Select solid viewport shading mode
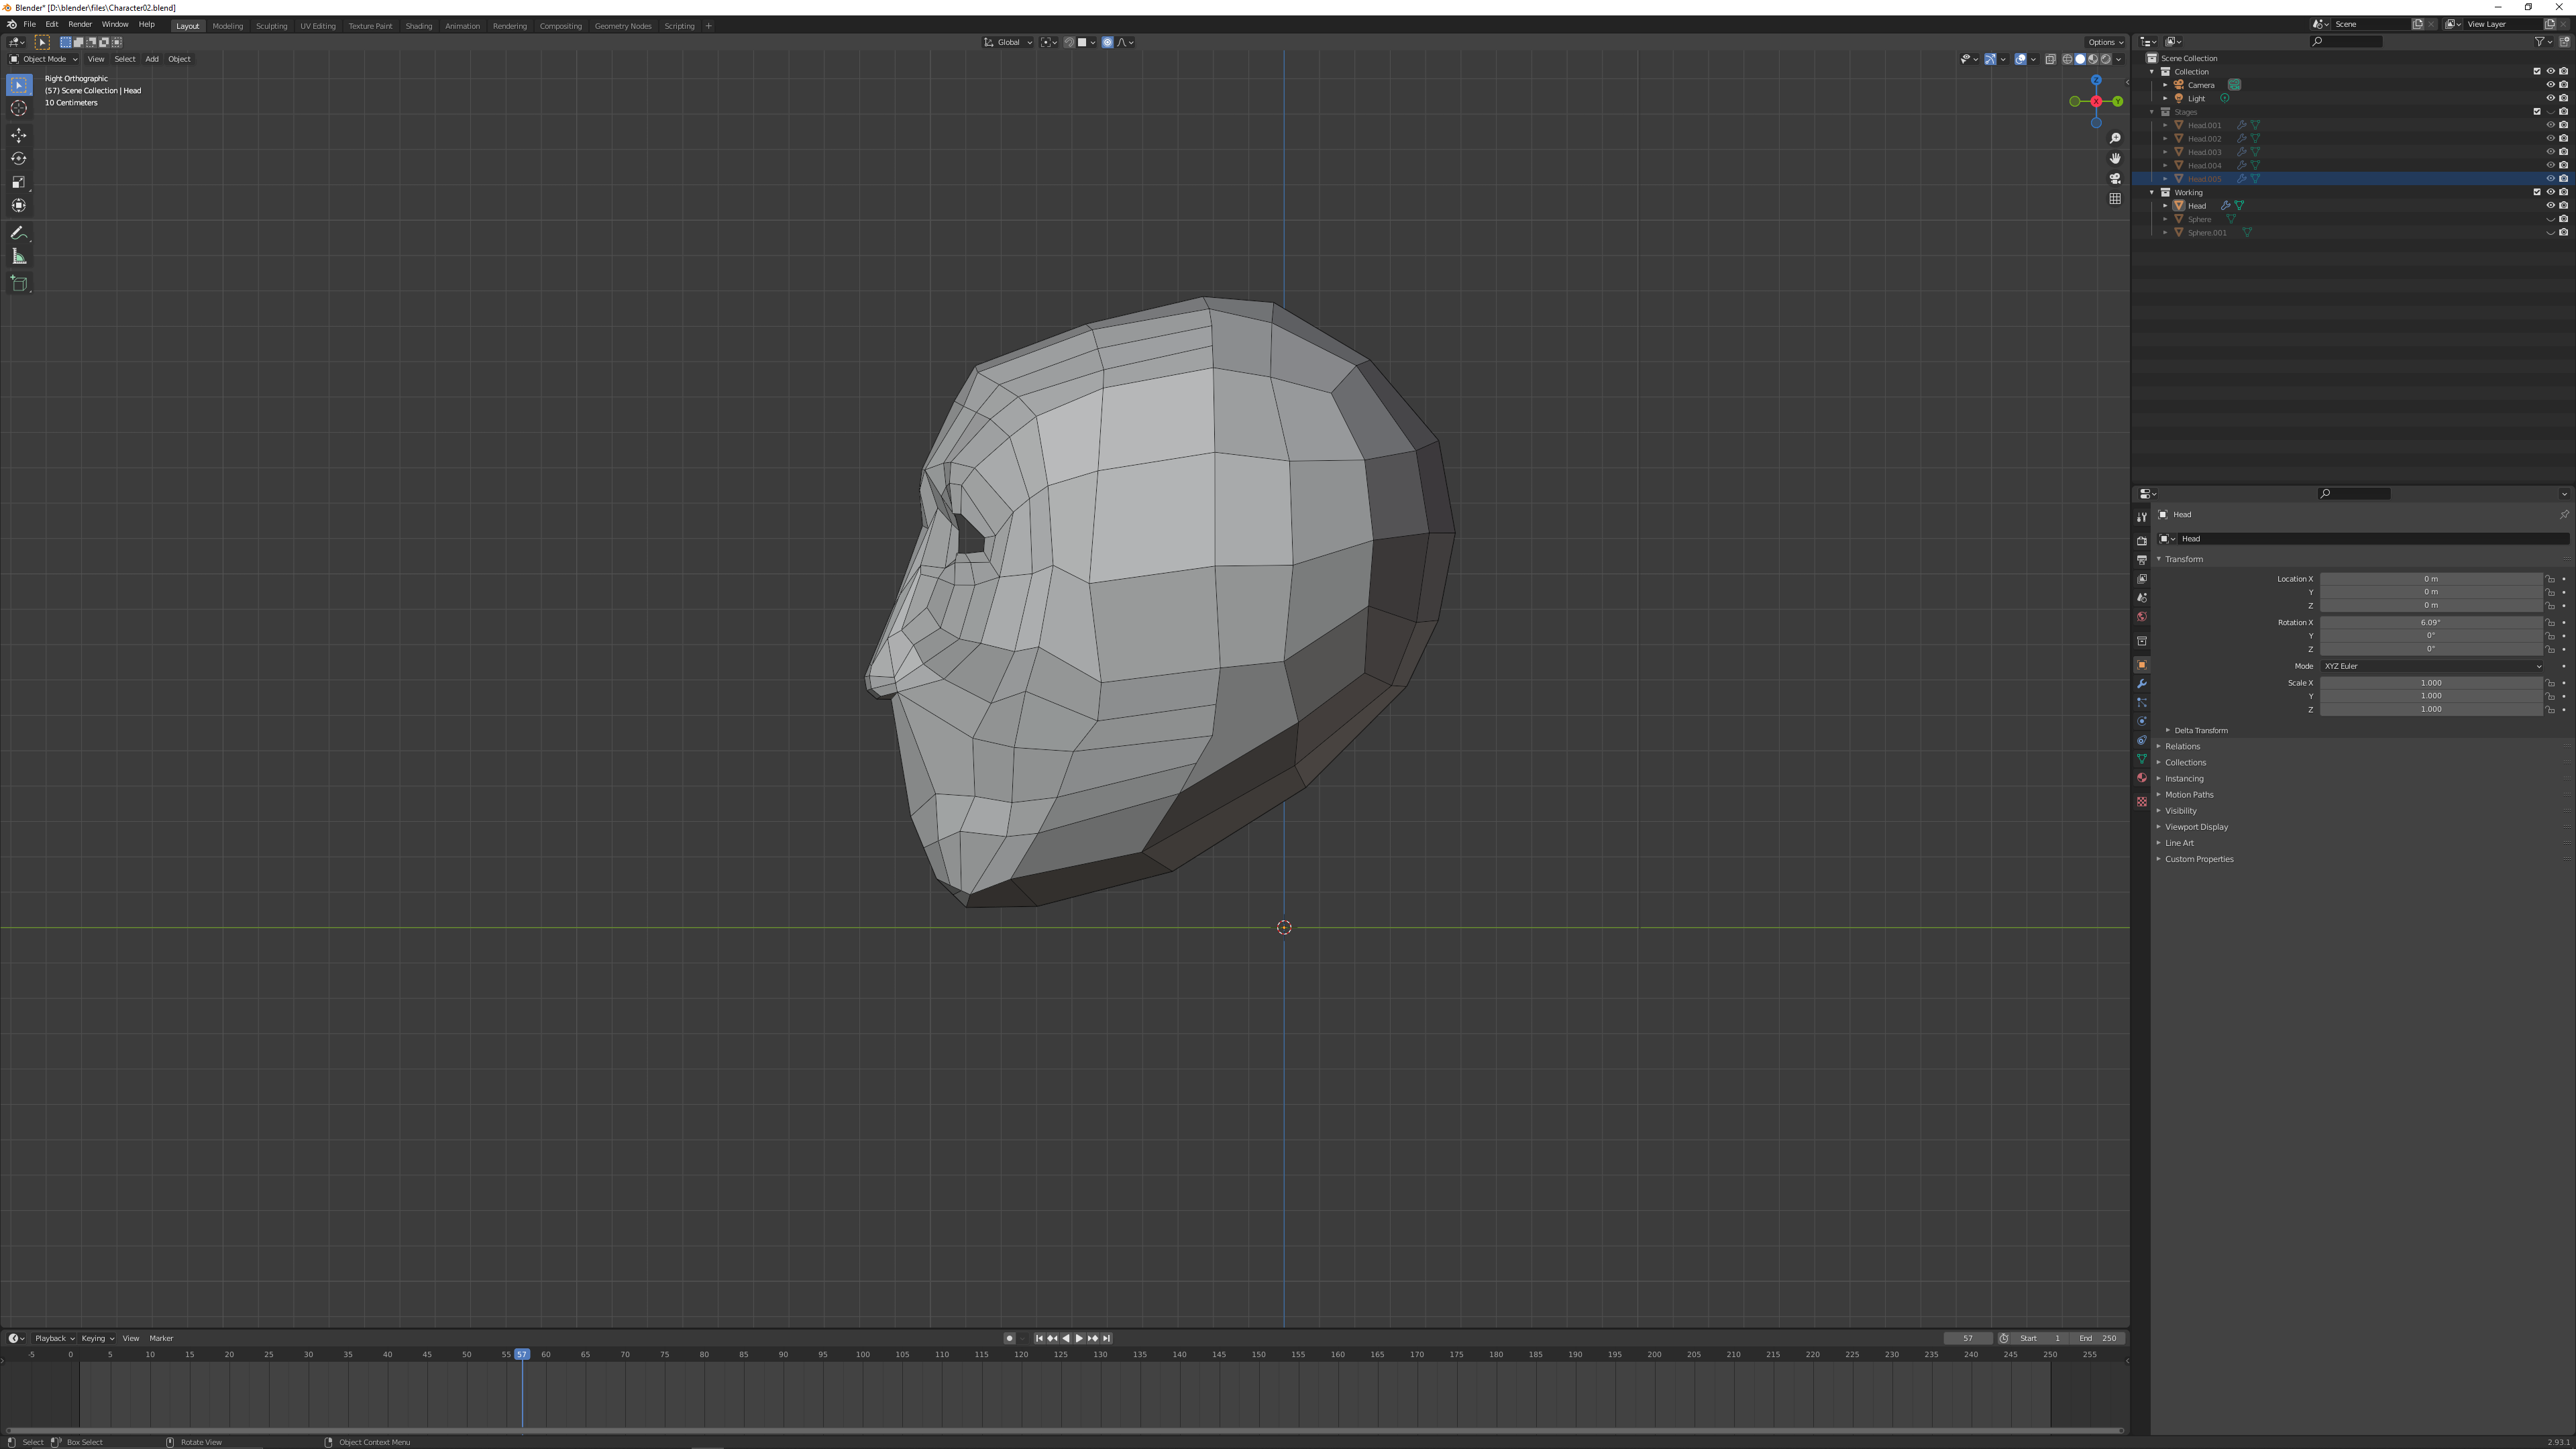 tap(2080, 59)
